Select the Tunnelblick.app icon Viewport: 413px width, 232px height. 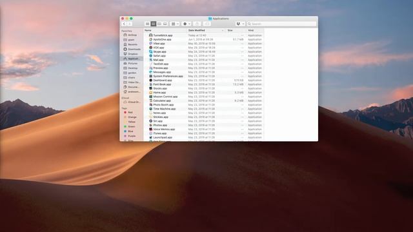point(150,35)
